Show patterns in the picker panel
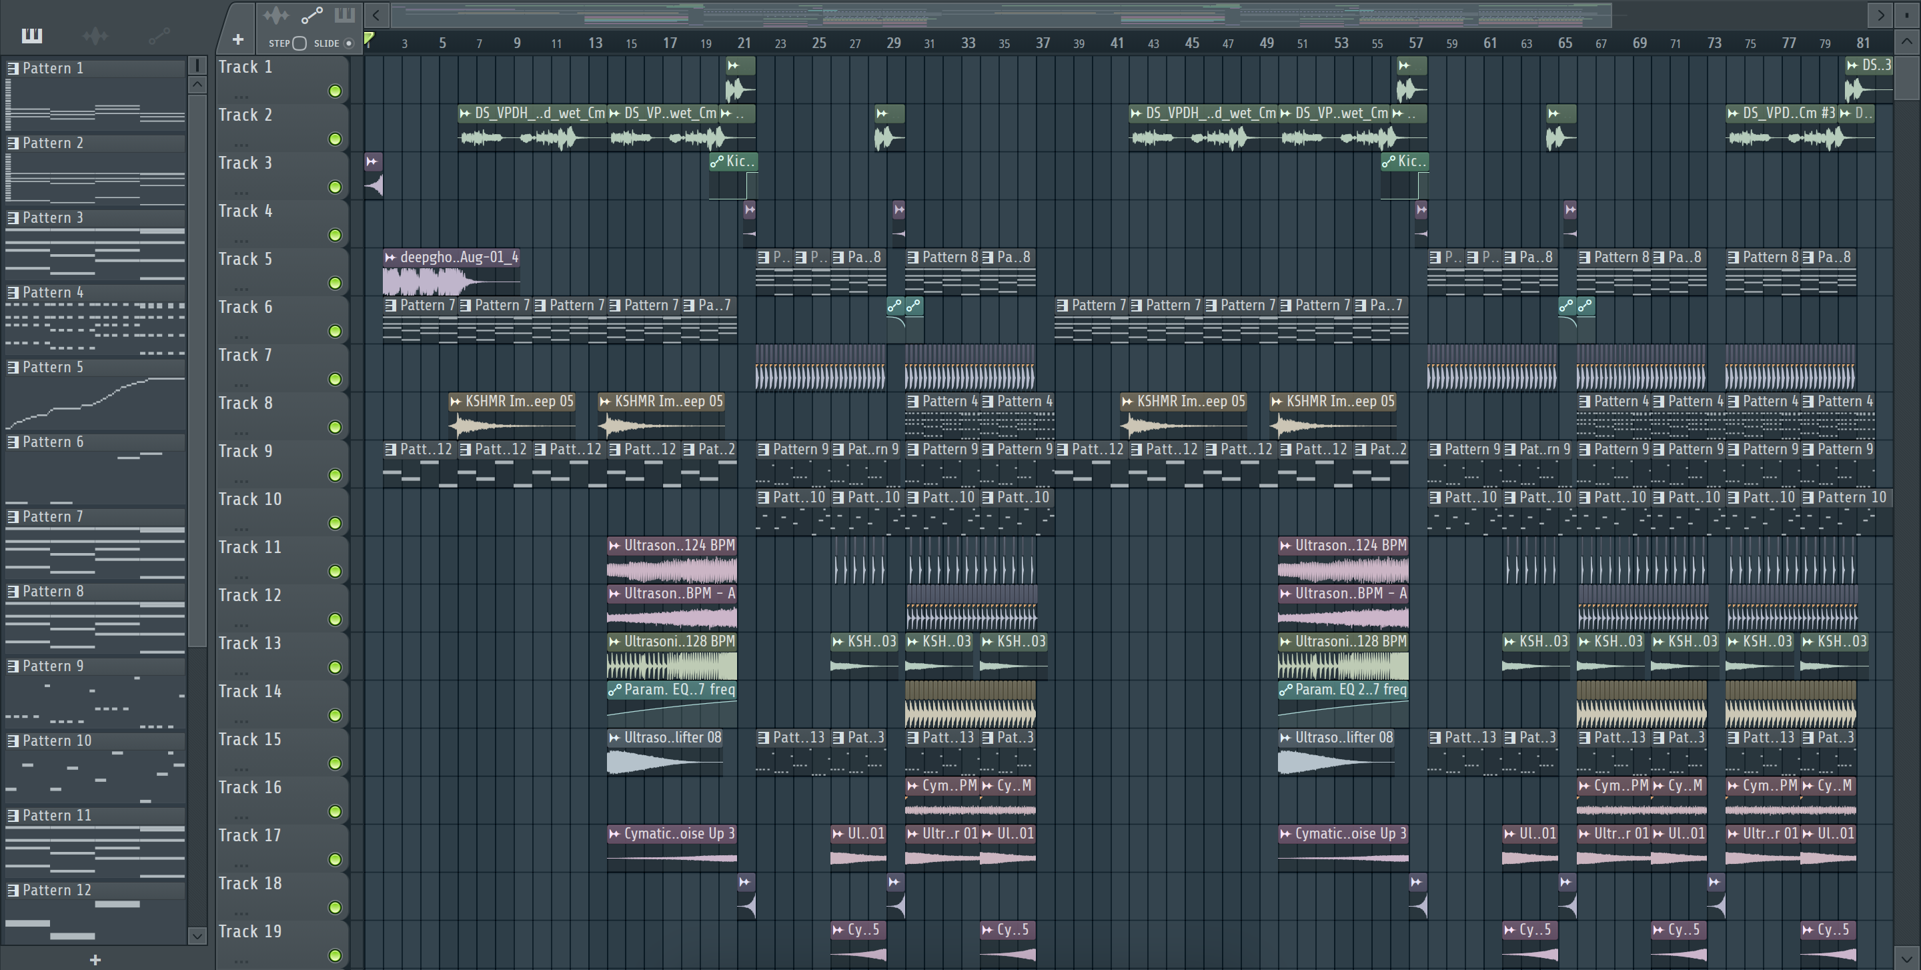Viewport: 1921px width, 970px height. (x=32, y=35)
